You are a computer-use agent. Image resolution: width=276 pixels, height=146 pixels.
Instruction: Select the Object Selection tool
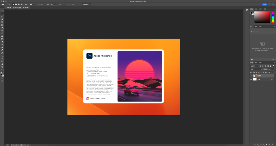pyautogui.click(x=2, y=19)
